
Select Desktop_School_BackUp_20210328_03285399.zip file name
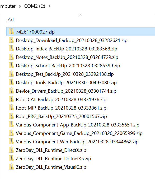coord(68,66)
